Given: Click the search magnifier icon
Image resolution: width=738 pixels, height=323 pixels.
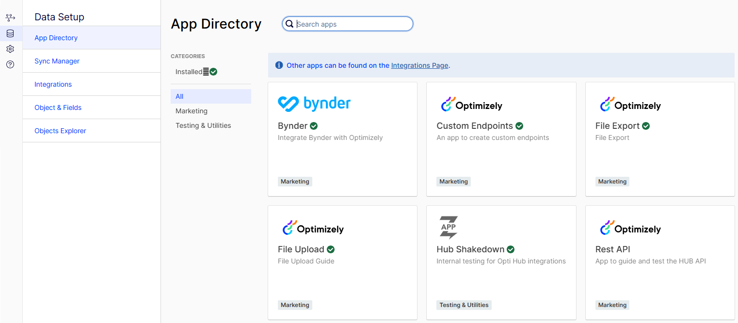Looking at the screenshot, I should pyautogui.click(x=289, y=24).
